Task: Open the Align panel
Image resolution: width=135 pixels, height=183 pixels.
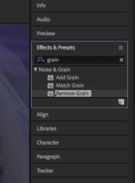Action: [79, 115]
